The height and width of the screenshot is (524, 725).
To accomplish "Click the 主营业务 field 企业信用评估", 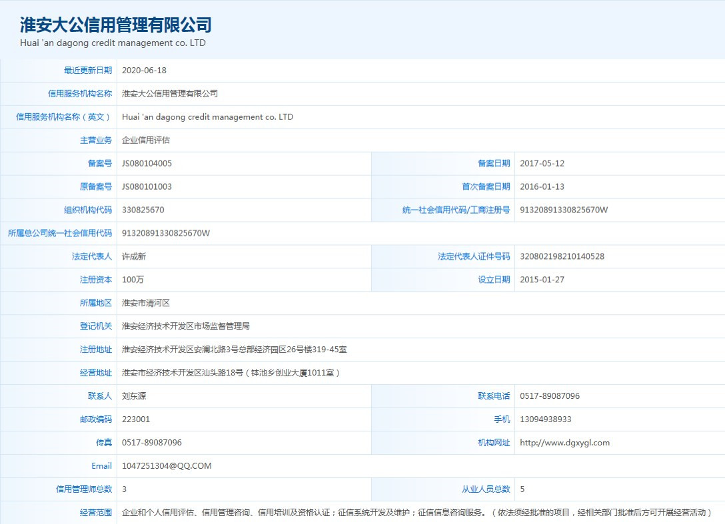I will (x=148, y=140).
